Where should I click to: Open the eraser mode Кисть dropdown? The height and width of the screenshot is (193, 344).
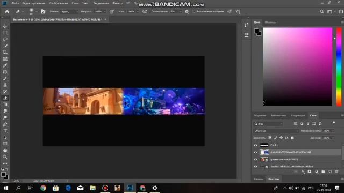coord(69,12)
